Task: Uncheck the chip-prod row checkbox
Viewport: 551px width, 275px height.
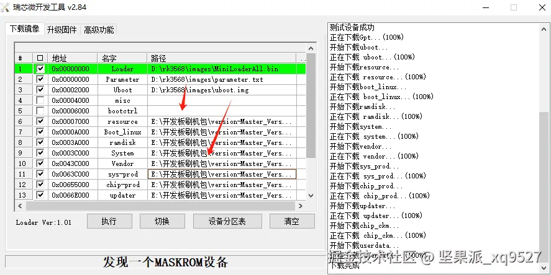Action: [x=40, y=185]
